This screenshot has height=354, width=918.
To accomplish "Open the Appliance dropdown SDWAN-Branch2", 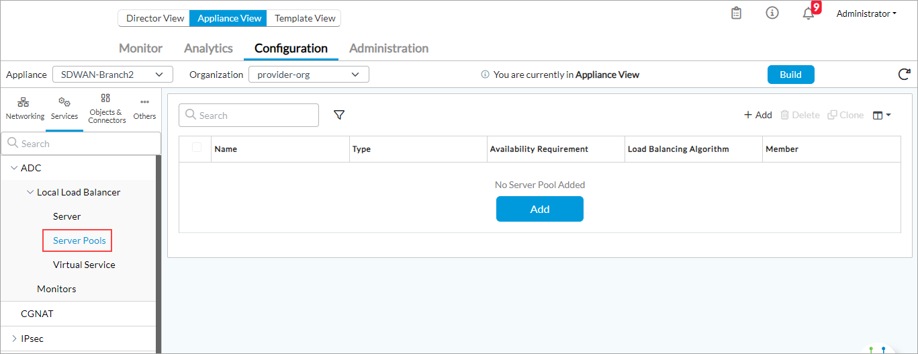I will pyautogui.click(x=112, y=75).
